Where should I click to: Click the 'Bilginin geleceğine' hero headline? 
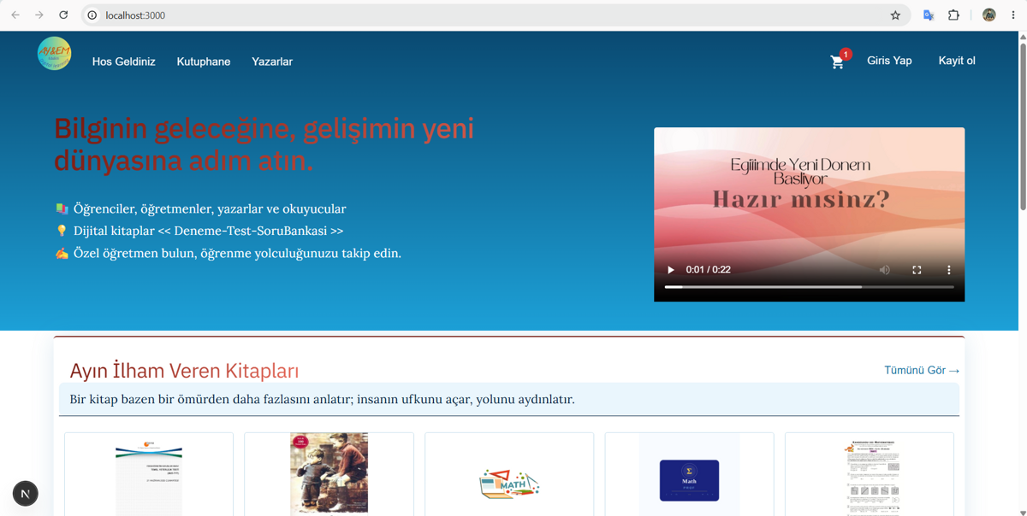(x=264, y=144)
